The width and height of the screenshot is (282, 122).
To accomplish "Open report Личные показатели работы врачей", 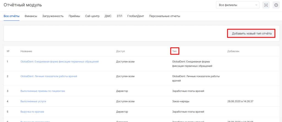I will coord(49,76).
